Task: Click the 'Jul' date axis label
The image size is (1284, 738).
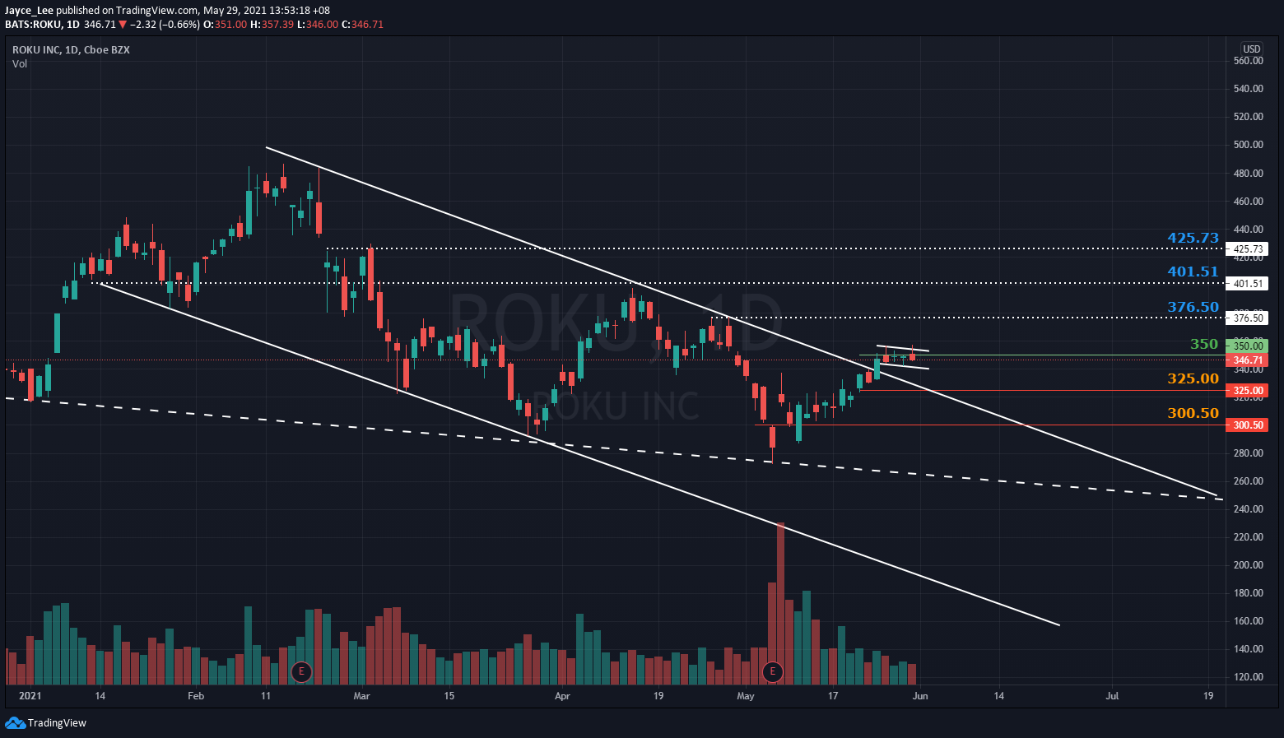Action: [1112, 696]
